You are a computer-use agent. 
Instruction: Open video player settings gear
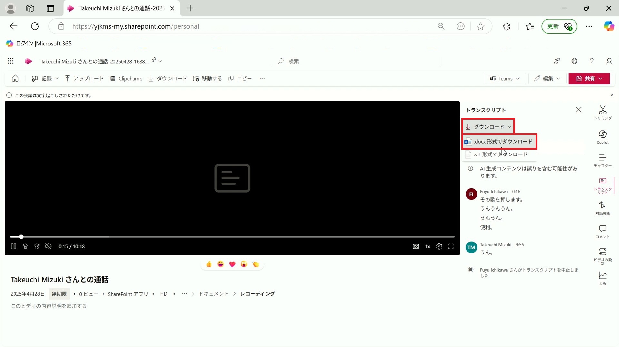coord(439,246)
